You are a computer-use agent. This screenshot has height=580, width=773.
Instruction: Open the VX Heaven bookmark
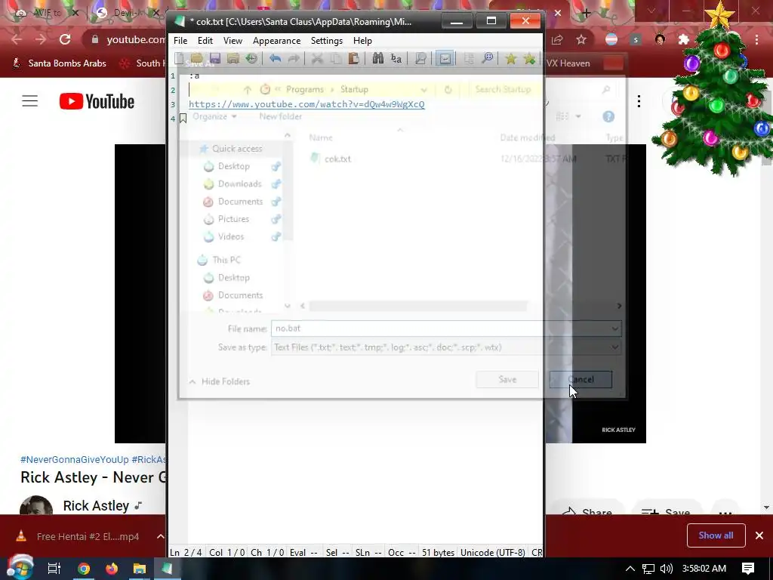(x=568, y=63)
